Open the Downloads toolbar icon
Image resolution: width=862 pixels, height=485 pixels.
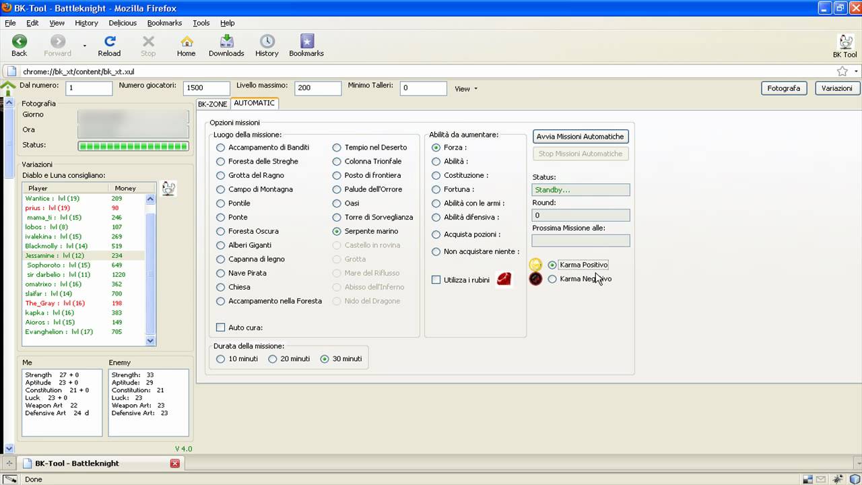click(226, 42)
